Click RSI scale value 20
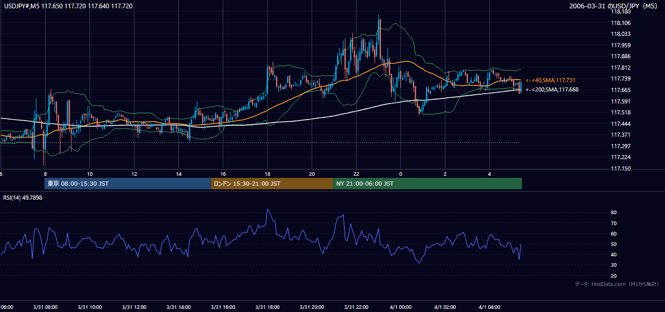665x312 pixels. click(614, 276)
